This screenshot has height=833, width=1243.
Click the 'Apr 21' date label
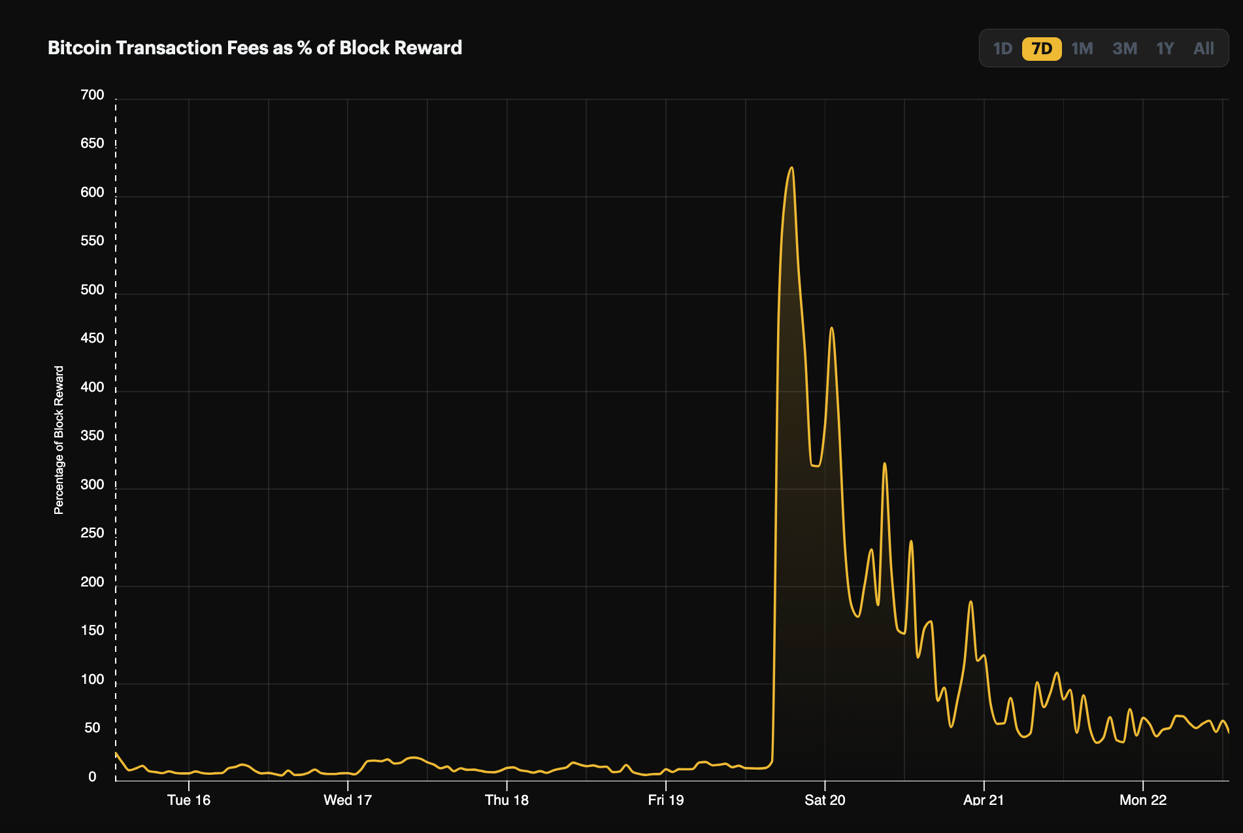tap(984, 800)
